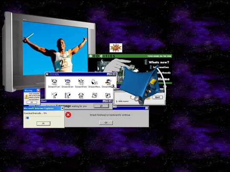Click the '1 message' text in Alert
This screenshot has width=230, height=172.
63,106
